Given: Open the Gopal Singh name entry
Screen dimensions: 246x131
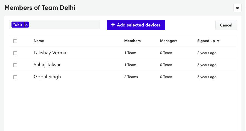Looking at the screenshot, I should pyautogui.click(x=47, y=77).
